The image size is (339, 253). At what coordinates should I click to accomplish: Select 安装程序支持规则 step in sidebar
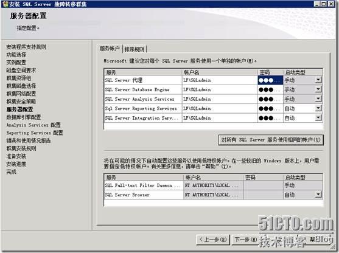(x=26, y=47)
